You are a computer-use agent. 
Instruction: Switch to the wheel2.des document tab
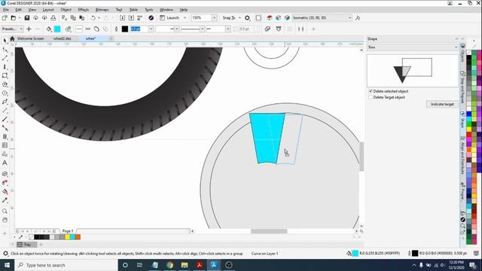coord(62,38)
